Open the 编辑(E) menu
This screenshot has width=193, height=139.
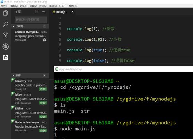pos(14,6)
